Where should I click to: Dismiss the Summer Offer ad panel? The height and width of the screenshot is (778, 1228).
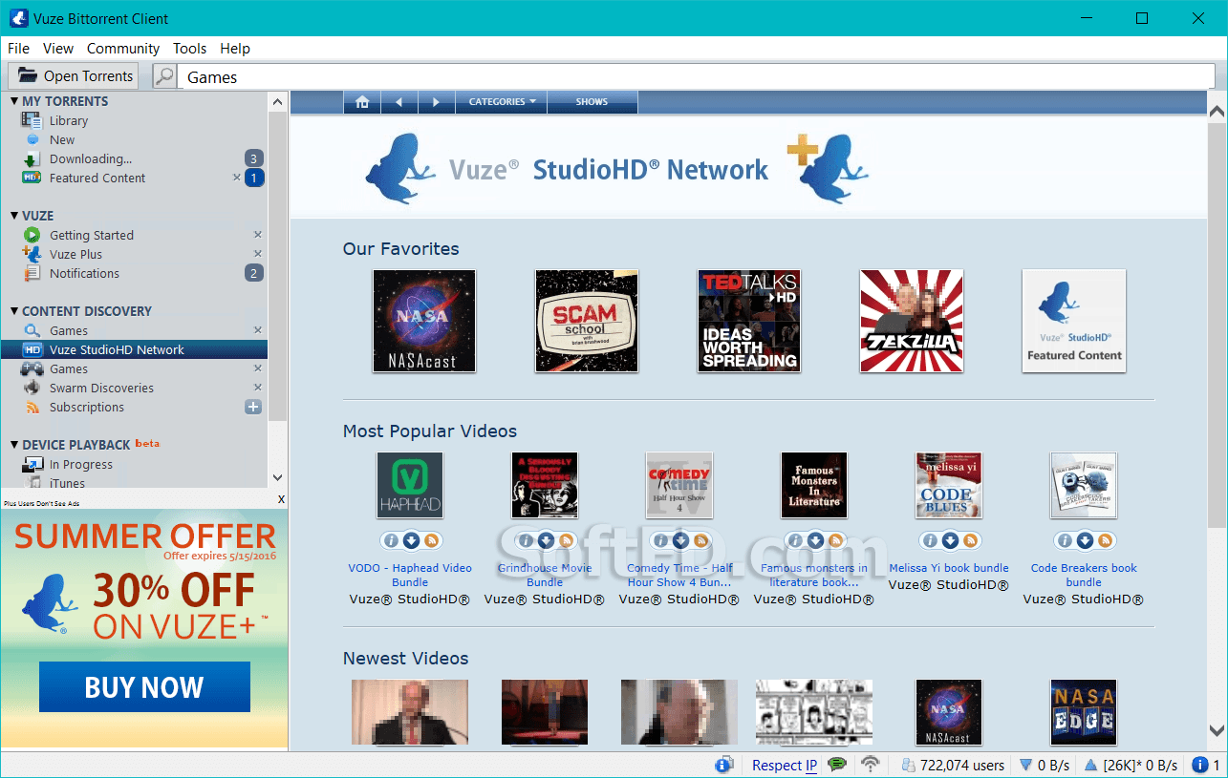(281, 499)
